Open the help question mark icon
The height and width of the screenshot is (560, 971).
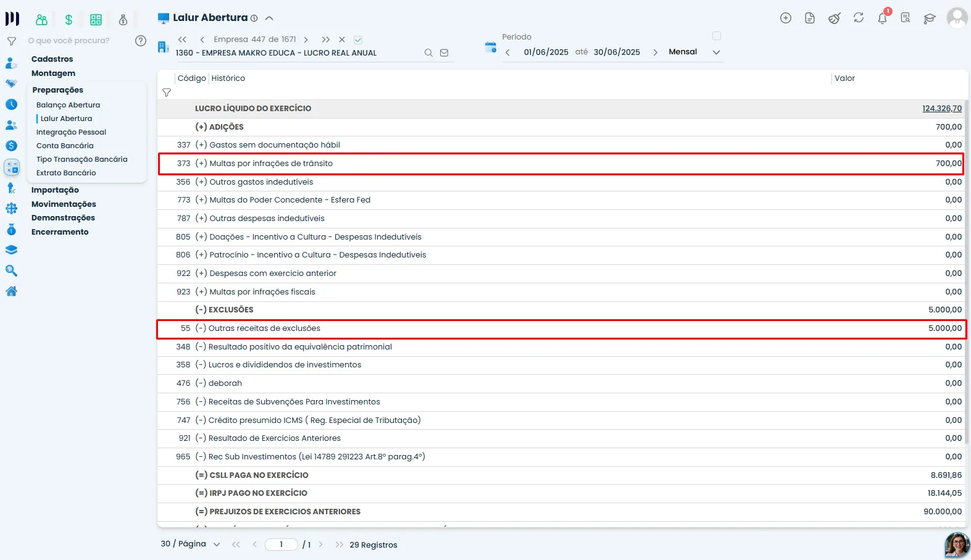pos(141,41)
